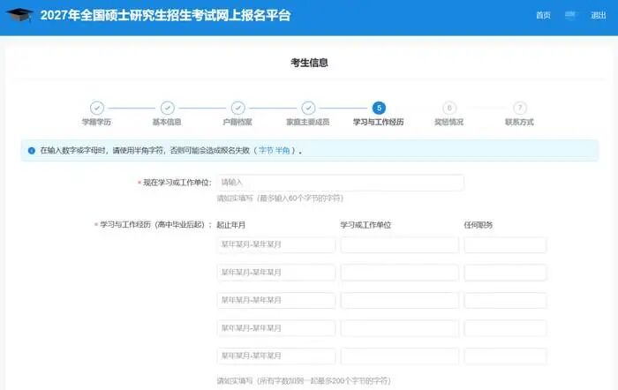This screenshot has width=618, height=390.
Task: Open completed step 家庭主要成员 checkmark circle
Action: [x=308, y=108]
